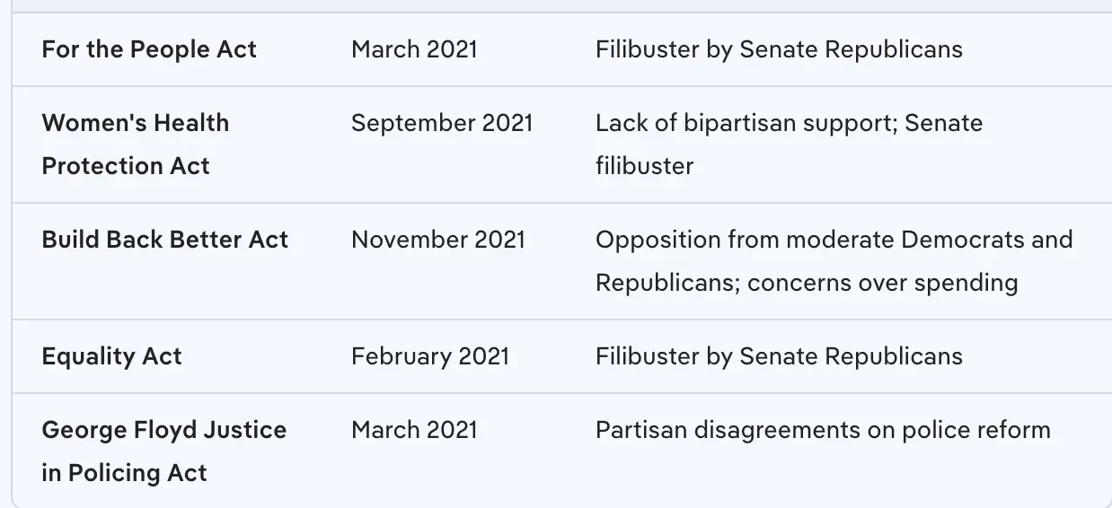The image size is (1112, 508).
Task: Click the words "concerns over spending"
Action: 882,283
